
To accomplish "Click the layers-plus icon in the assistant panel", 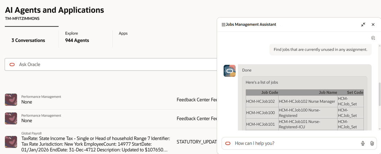I will point(373,38).
